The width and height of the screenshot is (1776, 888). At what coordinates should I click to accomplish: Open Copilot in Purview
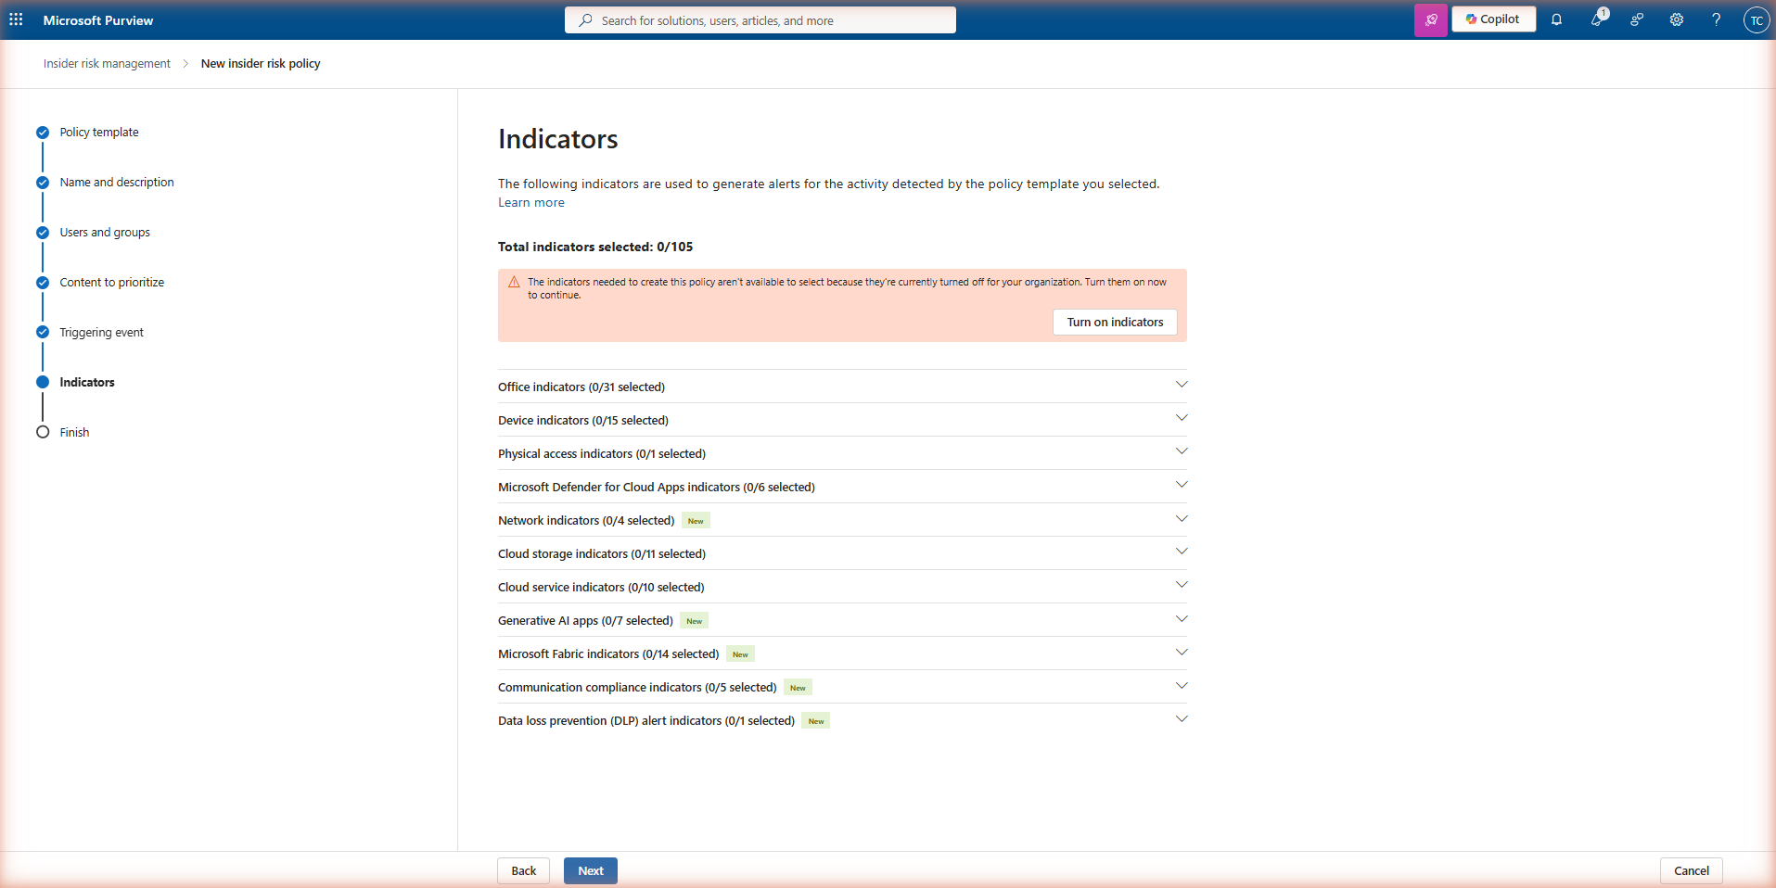point(1493,19)
